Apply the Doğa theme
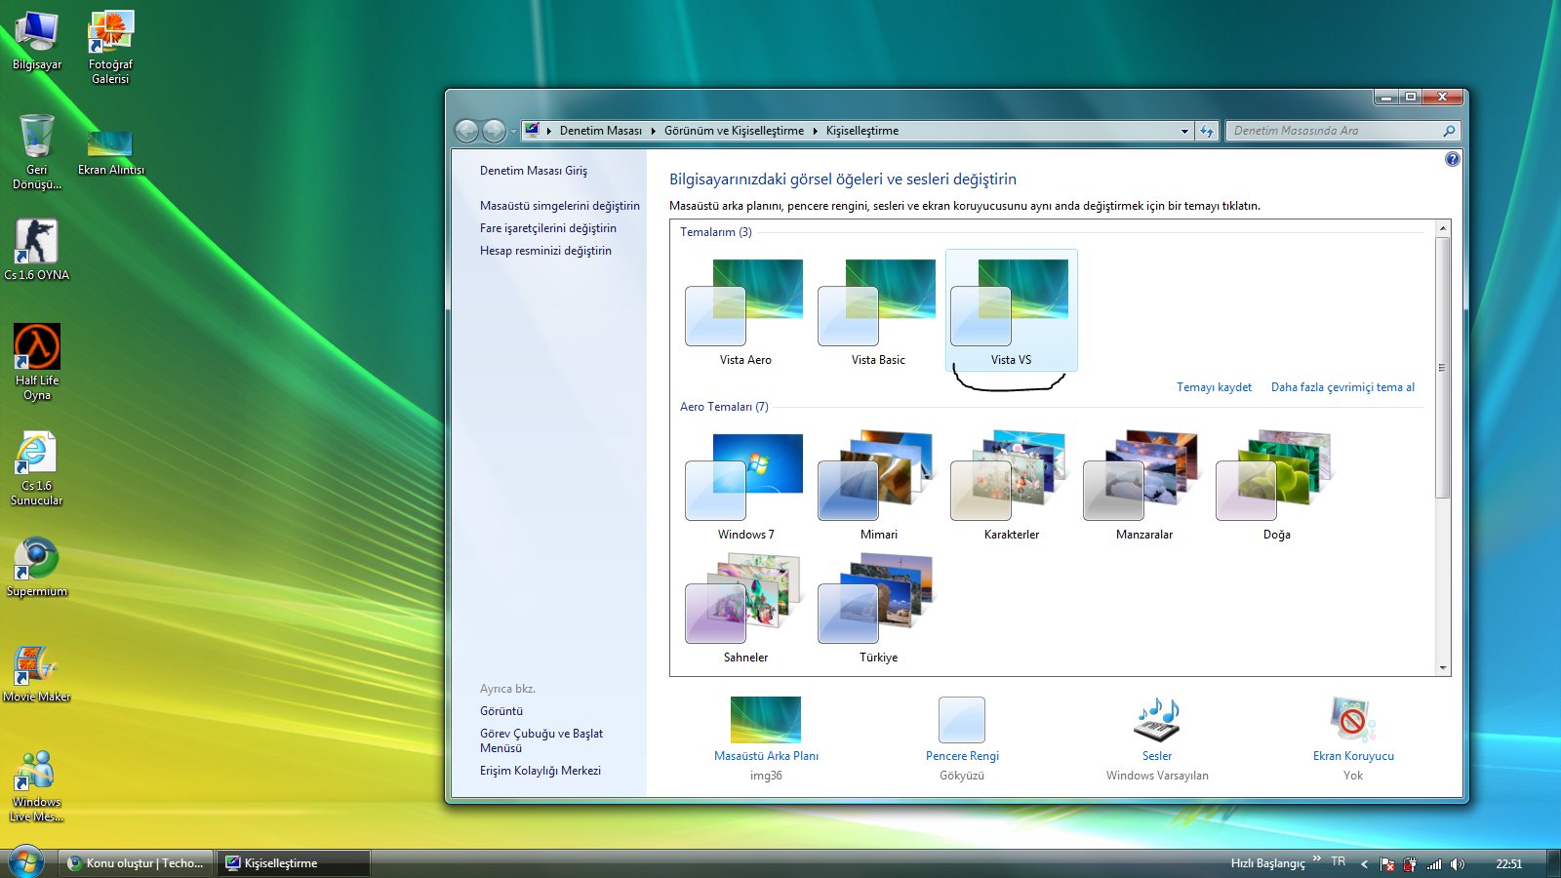Screen dimensions: 1561x878 (1276, 486)
